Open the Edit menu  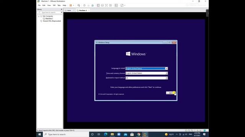coord(44,5)
